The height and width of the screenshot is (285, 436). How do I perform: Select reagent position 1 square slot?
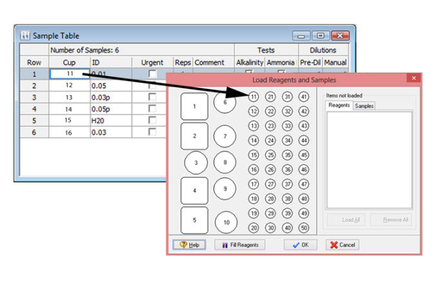[194, 107]
